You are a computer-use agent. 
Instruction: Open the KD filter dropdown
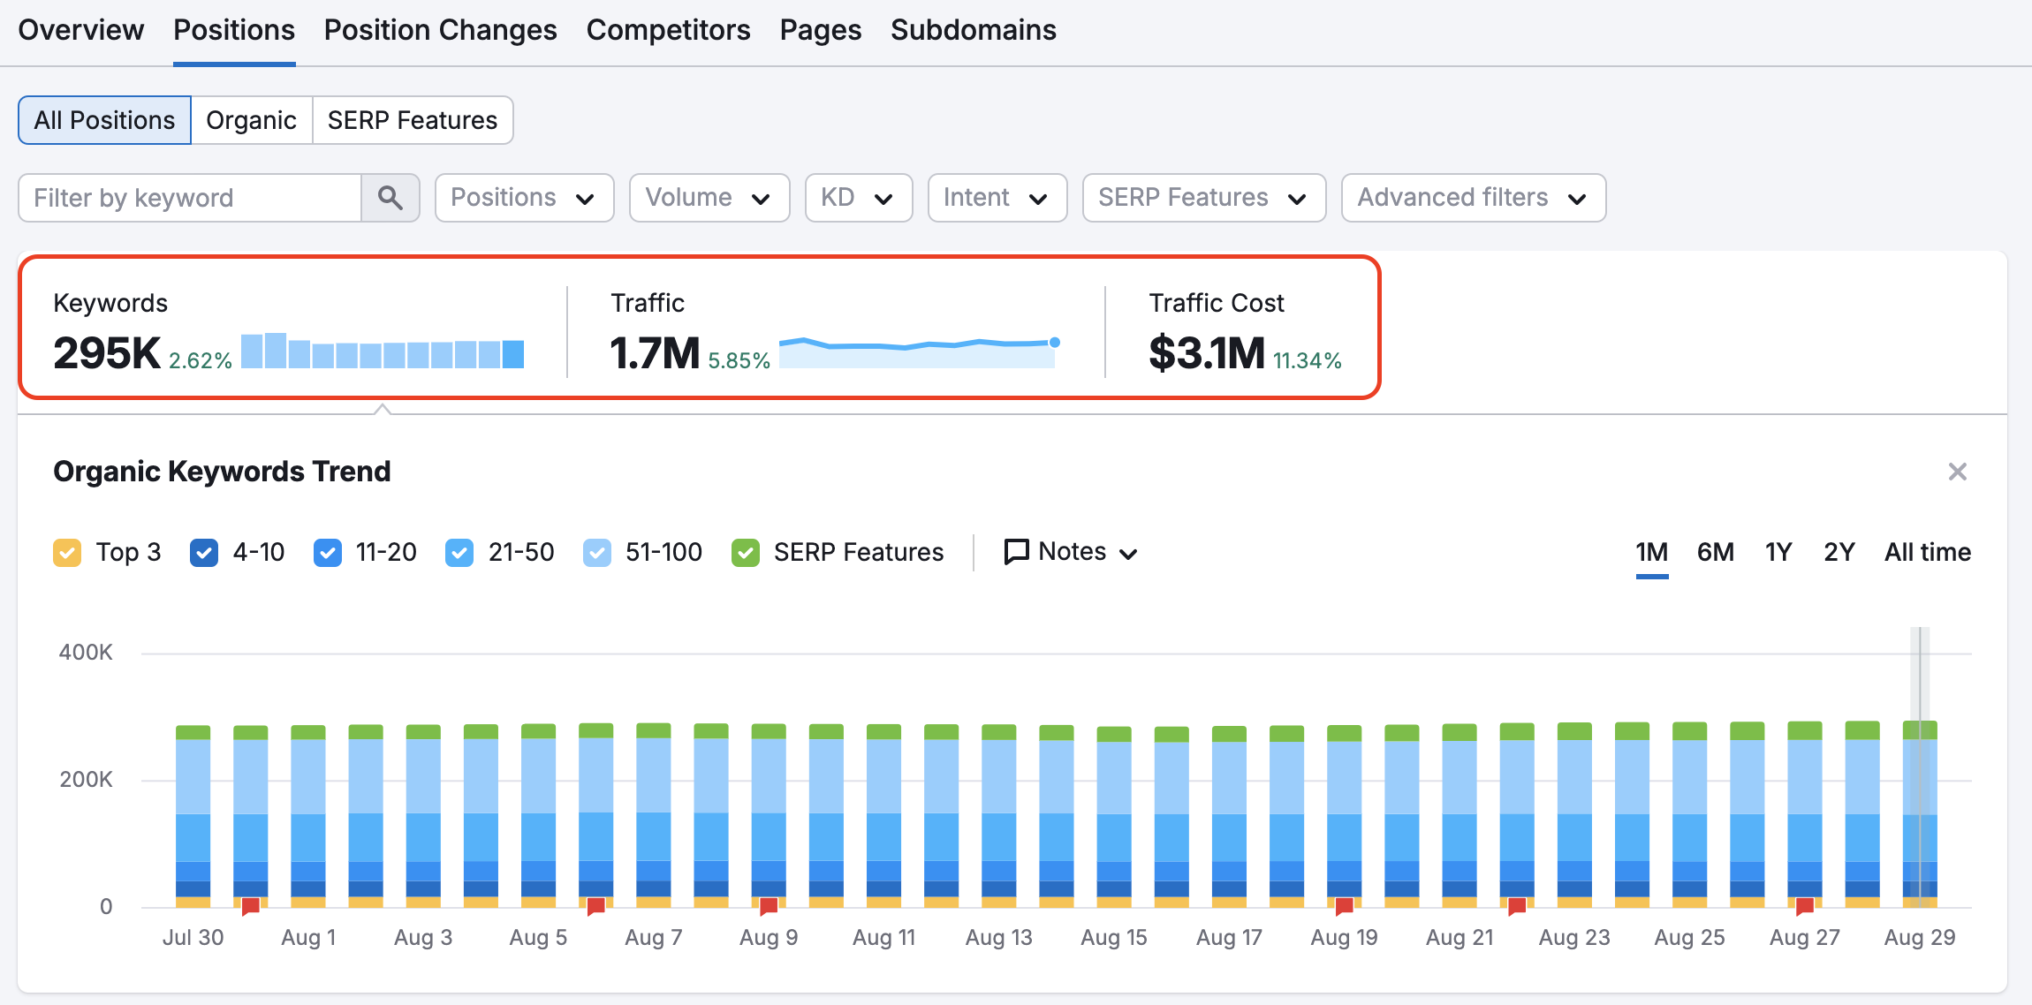(859, 198)
